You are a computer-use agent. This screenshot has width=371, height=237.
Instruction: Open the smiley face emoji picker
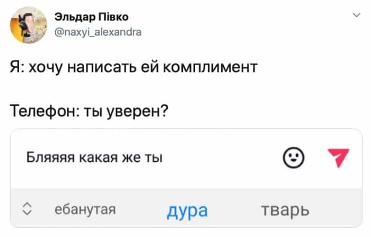(294, 157)
